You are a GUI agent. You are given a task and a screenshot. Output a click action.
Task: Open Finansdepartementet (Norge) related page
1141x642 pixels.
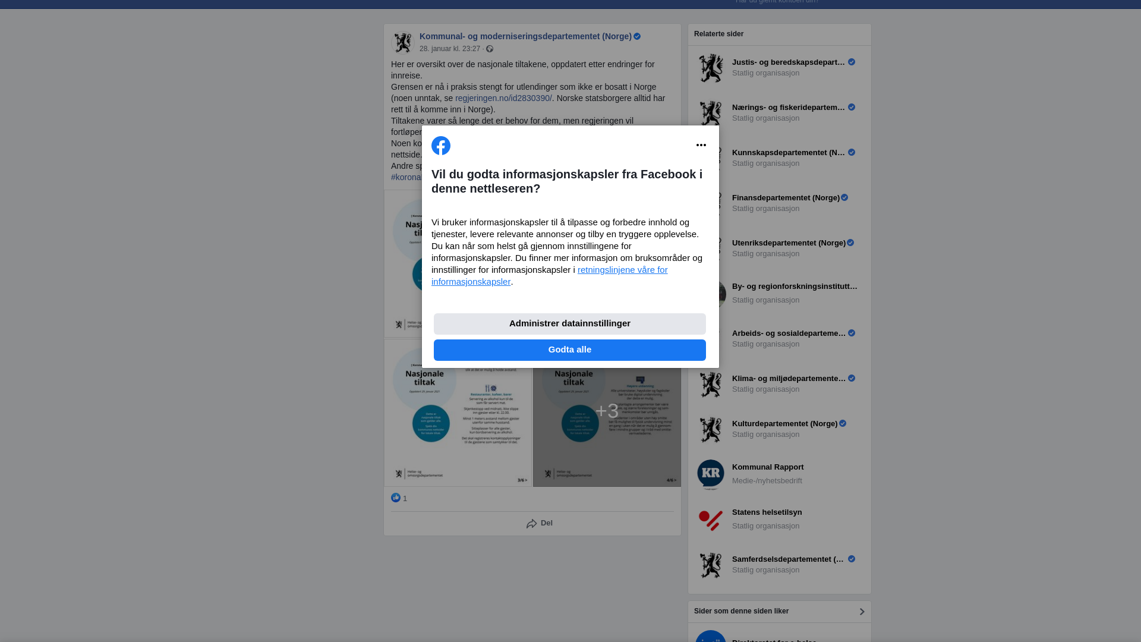tap(786, 197)
